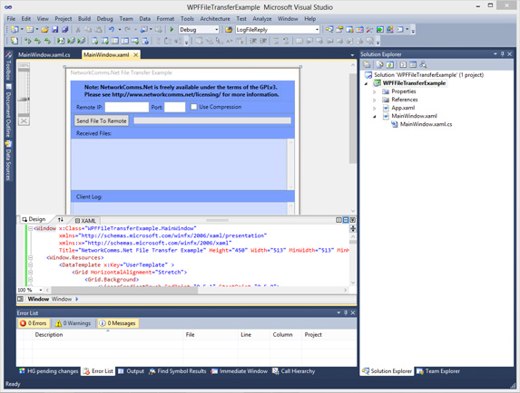Screen dimensions: 520x393
Task: Toggle the 0 Warnings filter button
Action: click(x=73, y=323)
